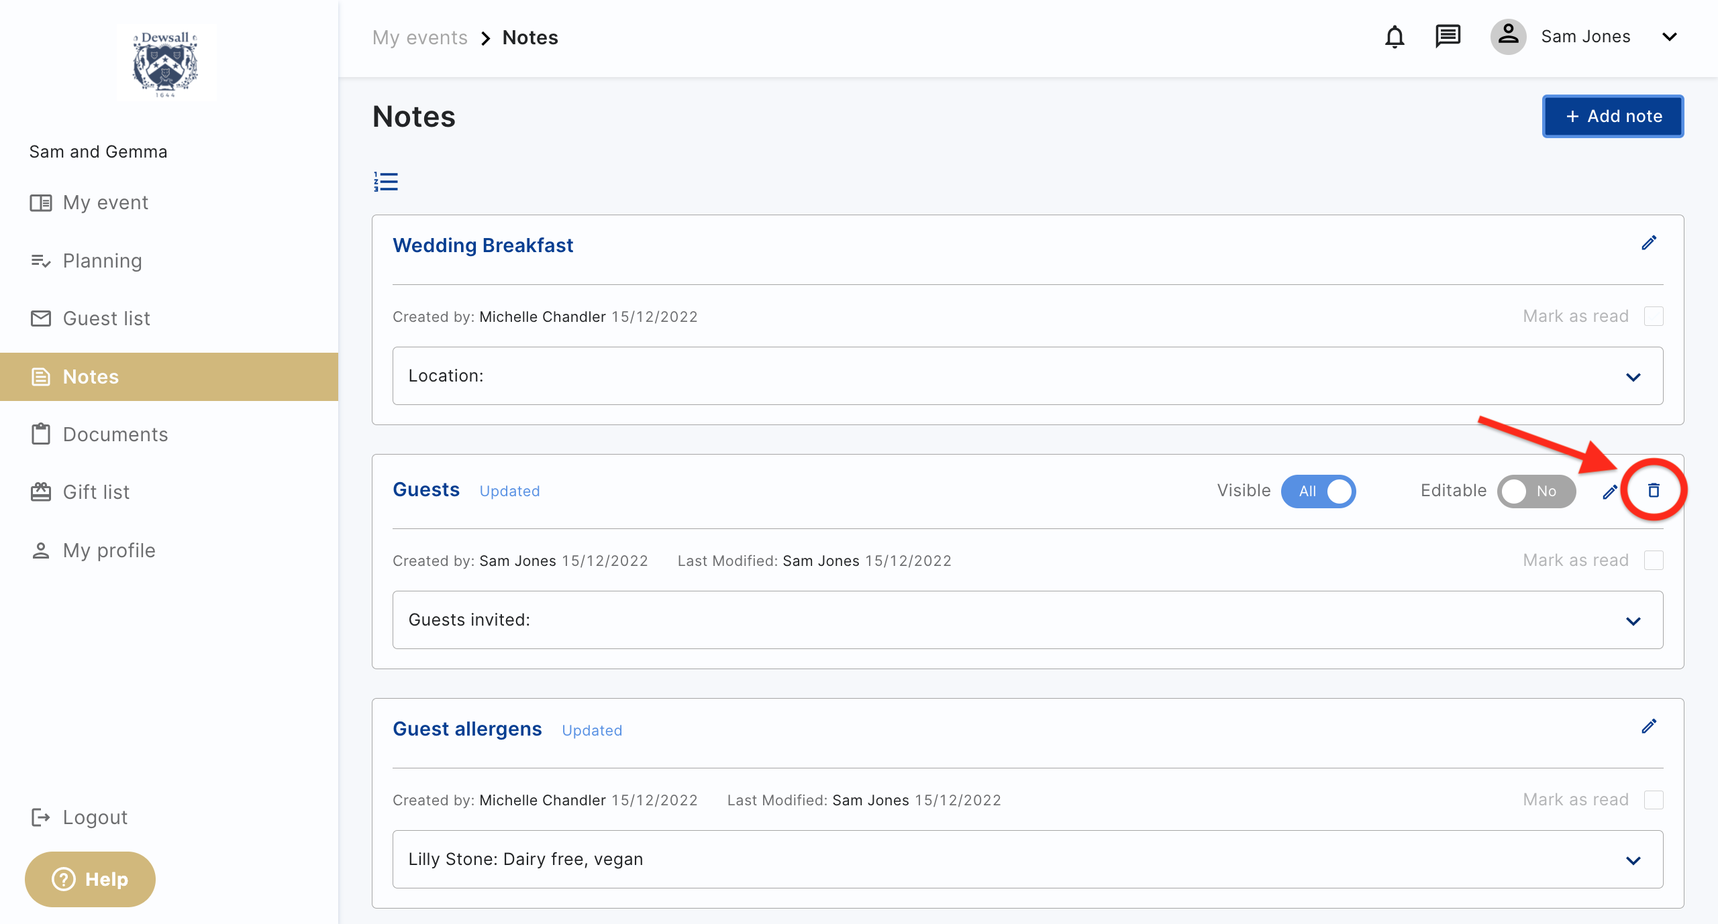Open the Wedding Breakfast note title
The image size is (1718, 924).
(483, 245)
